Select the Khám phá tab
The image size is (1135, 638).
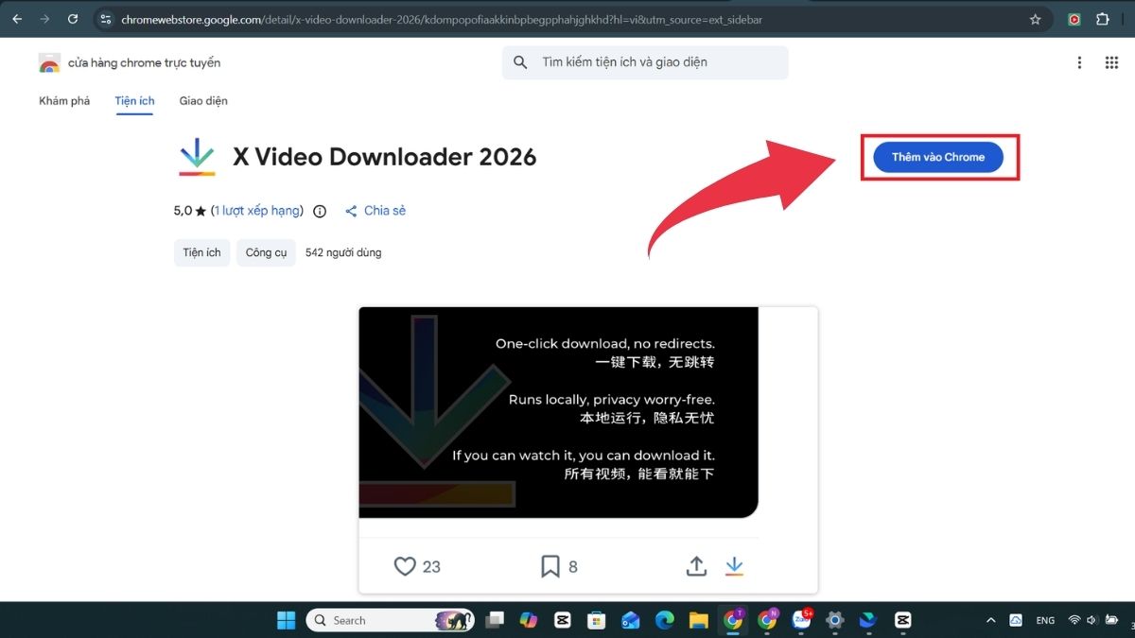point(63,100)
